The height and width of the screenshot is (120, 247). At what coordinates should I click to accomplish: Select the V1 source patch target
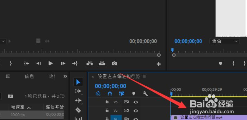pos(116,118)
